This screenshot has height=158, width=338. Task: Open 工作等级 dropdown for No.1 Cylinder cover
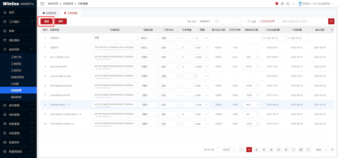[186, 57]
